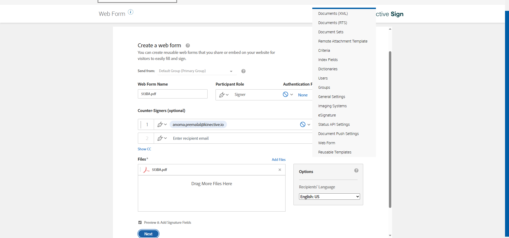Viewport: 509px width, 238px height.
Task: Toggle Preview & Add Signature Fields checkbox
Action: click(x=140, y=222)
